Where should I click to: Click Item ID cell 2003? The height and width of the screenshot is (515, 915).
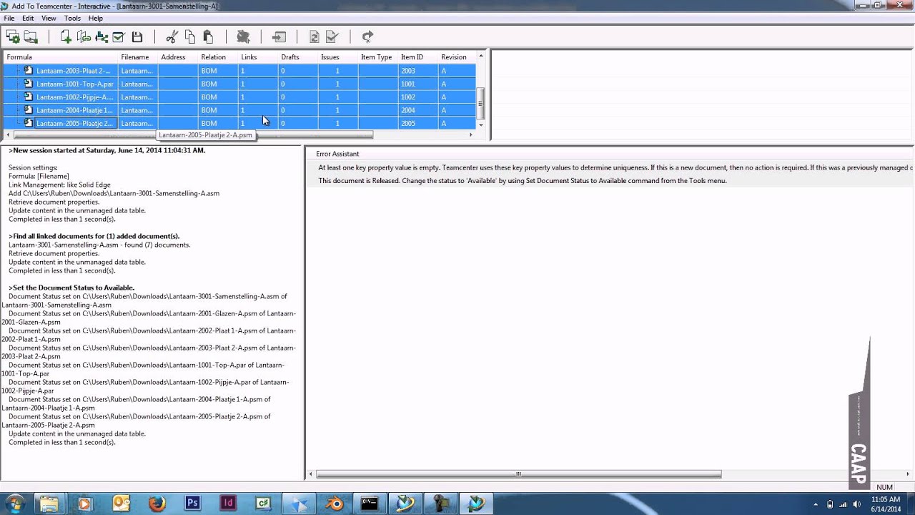click(x=418, y=71)
